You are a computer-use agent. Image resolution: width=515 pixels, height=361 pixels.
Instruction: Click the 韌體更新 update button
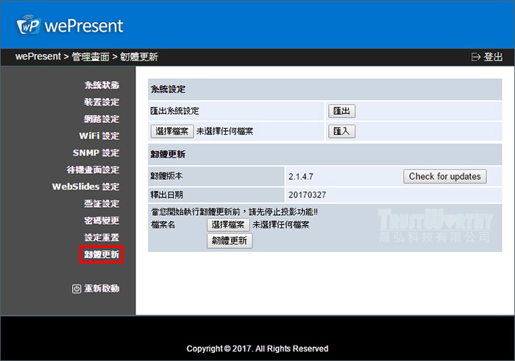click(x=230, y=241)
